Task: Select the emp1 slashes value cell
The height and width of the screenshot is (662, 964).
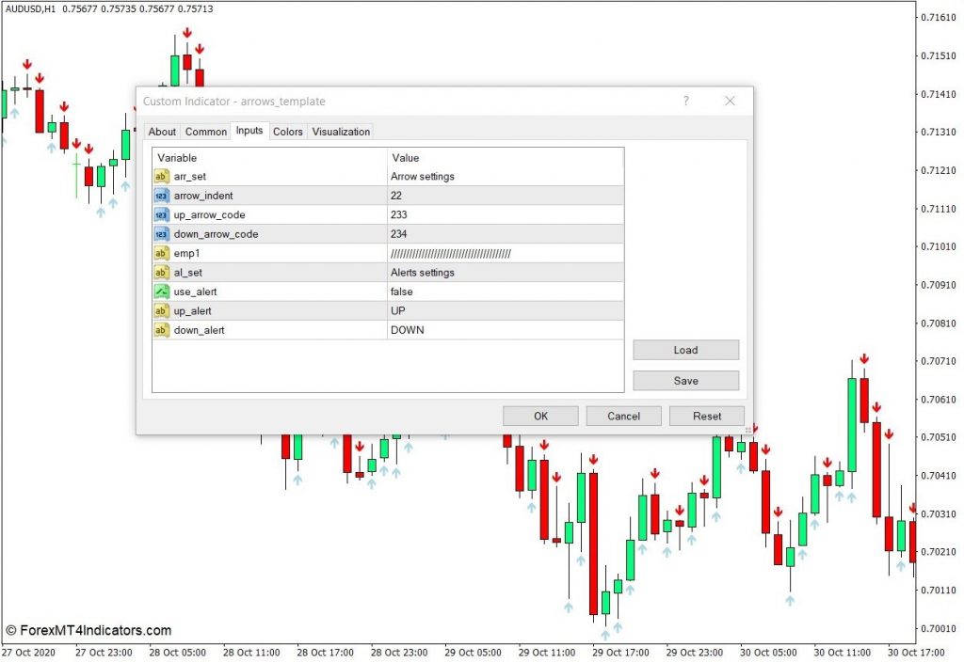Action: click(x=506, y=253)
